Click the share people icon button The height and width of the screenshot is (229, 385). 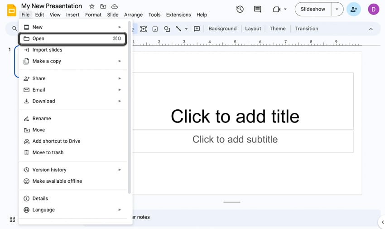click(354, 9)
